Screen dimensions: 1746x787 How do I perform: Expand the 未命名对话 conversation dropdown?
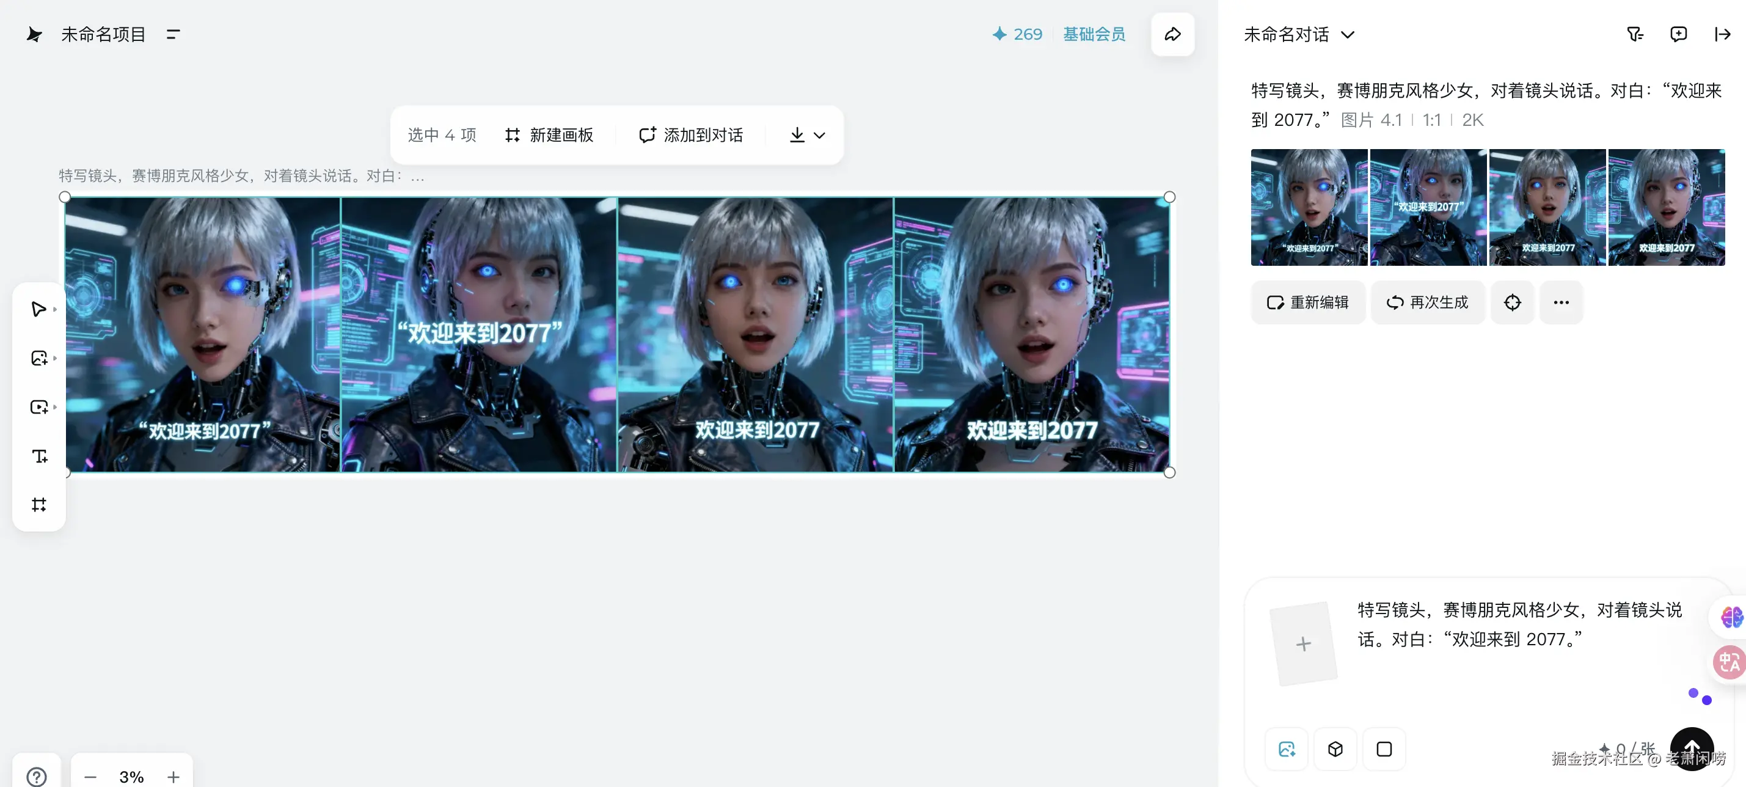(x=1348, y=35)
